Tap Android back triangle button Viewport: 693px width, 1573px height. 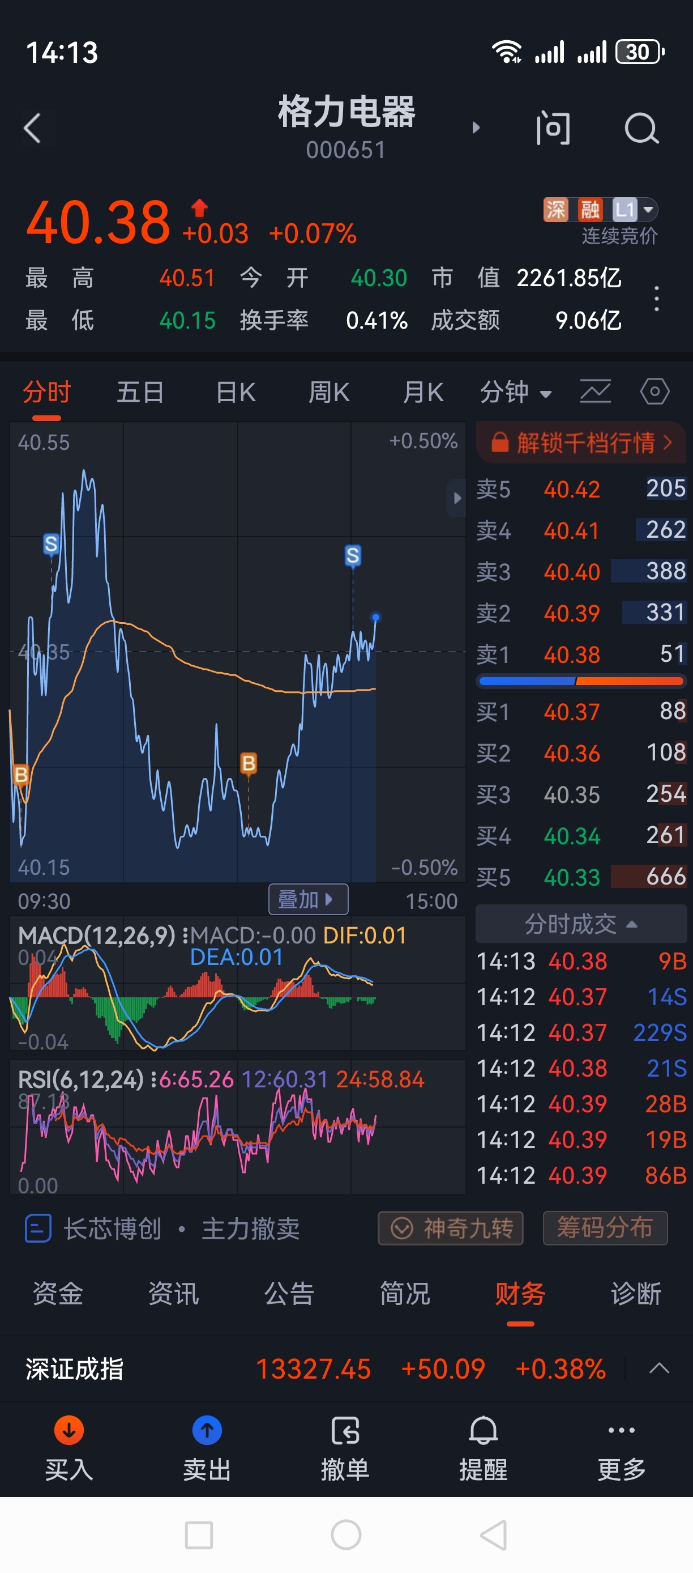pyautogui.click(x=493, y=1534)
